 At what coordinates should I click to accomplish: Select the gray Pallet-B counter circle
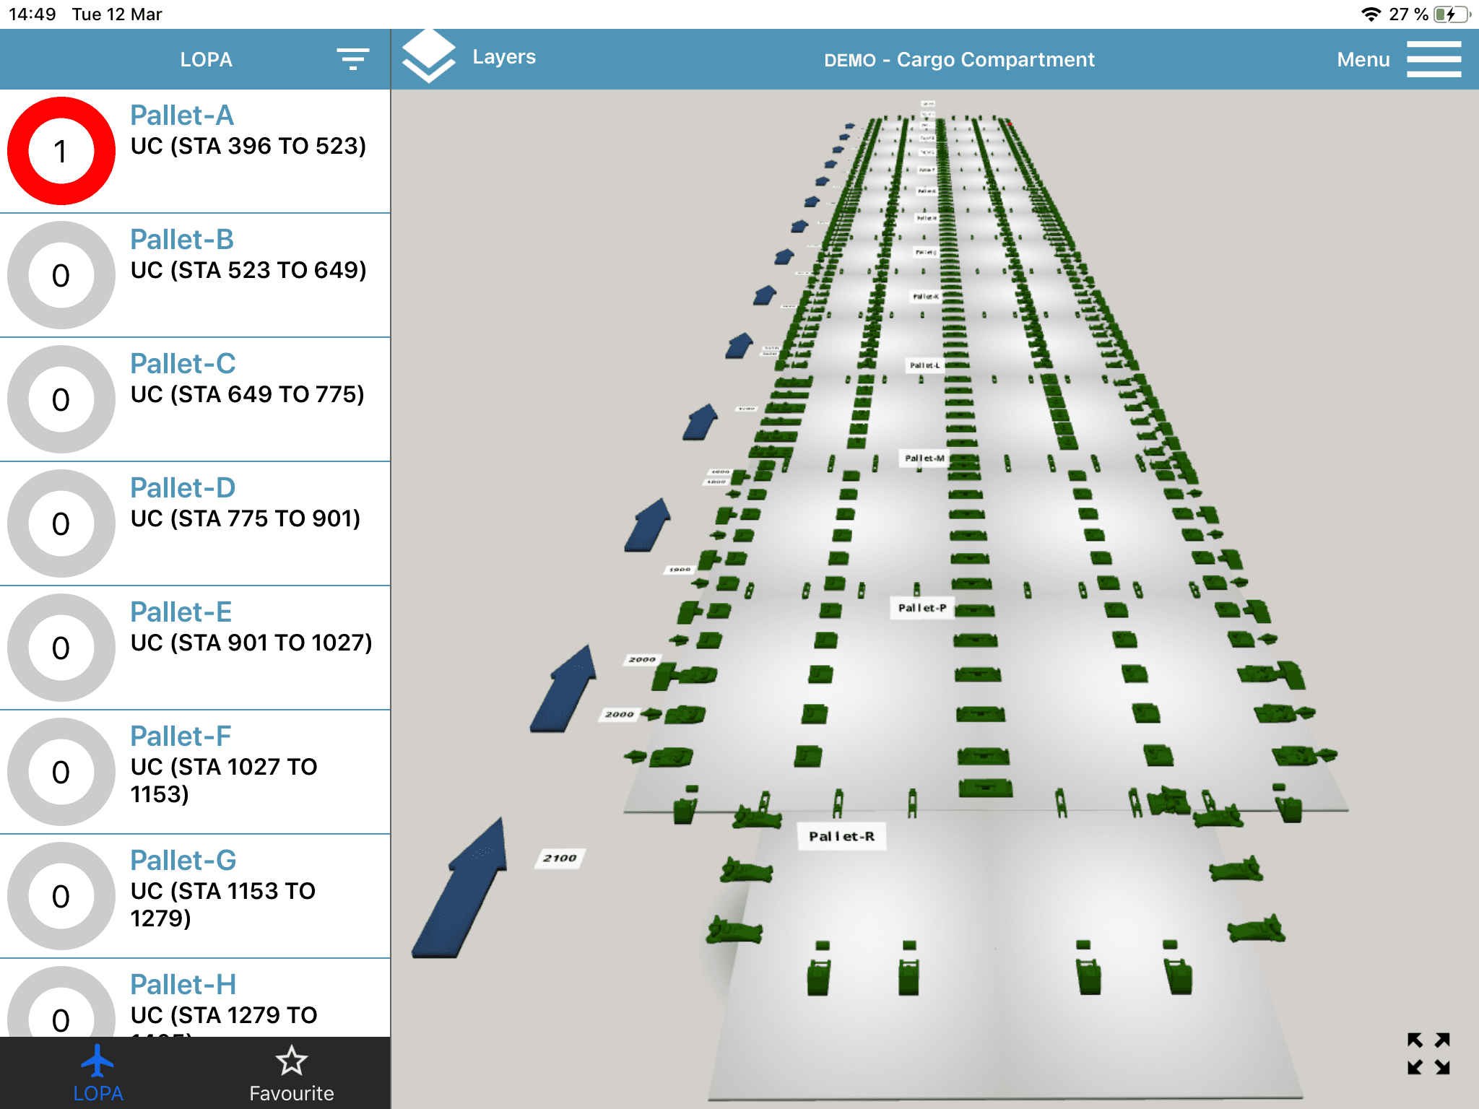(61, 276)
